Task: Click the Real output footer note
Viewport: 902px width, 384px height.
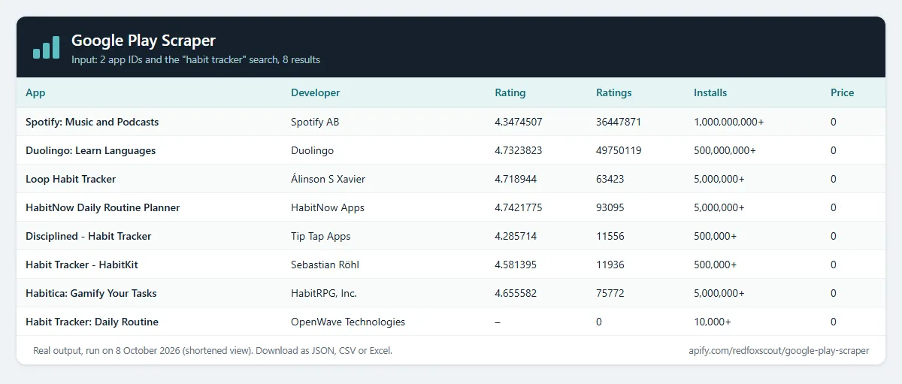Action: tap(213, 350)
